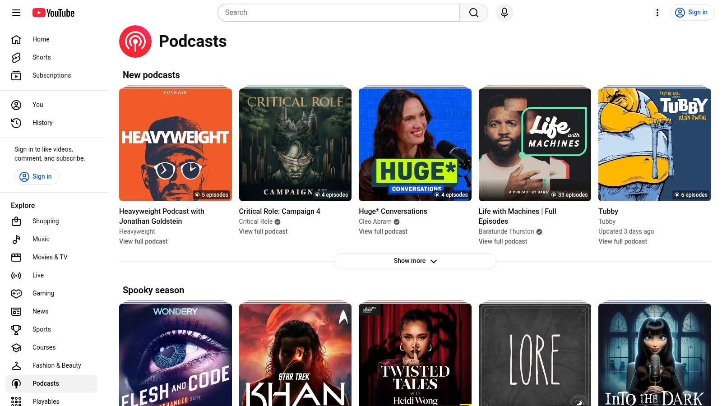Open Playables from the sidebar

point(46,401)
